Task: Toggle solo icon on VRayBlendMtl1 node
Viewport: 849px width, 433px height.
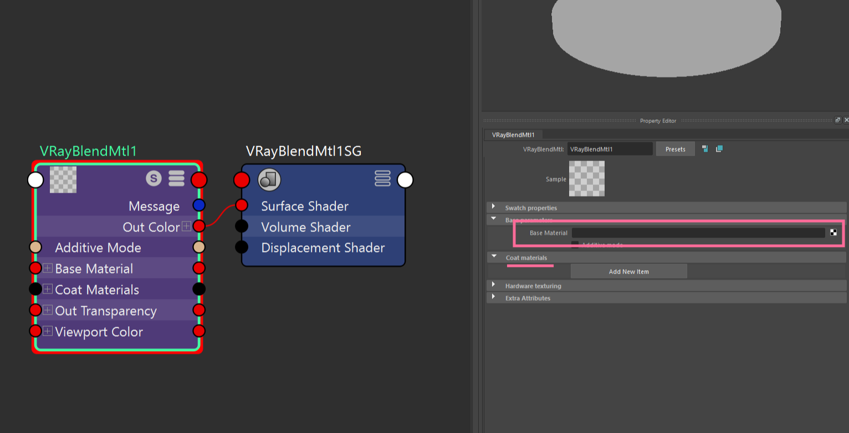Action: (x=154, y=178)
